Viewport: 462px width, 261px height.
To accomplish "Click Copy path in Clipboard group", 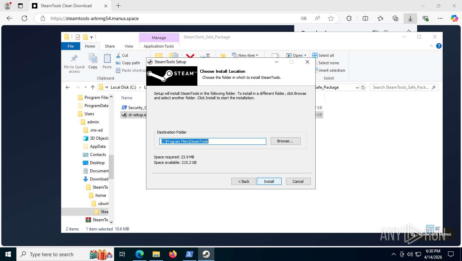I will tap(128, 63).
